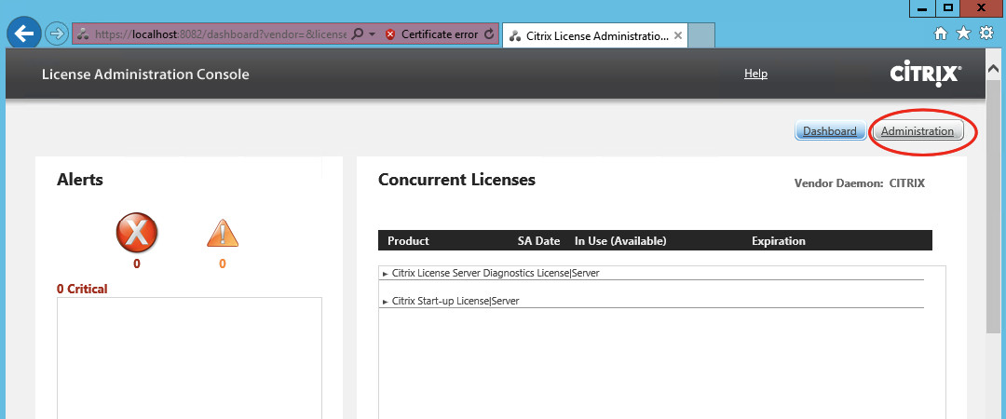Viewport: 1006px width, 419px height.
Task: Click the SA Date column header
Action: pyautogui.click(x=539, y=241)
